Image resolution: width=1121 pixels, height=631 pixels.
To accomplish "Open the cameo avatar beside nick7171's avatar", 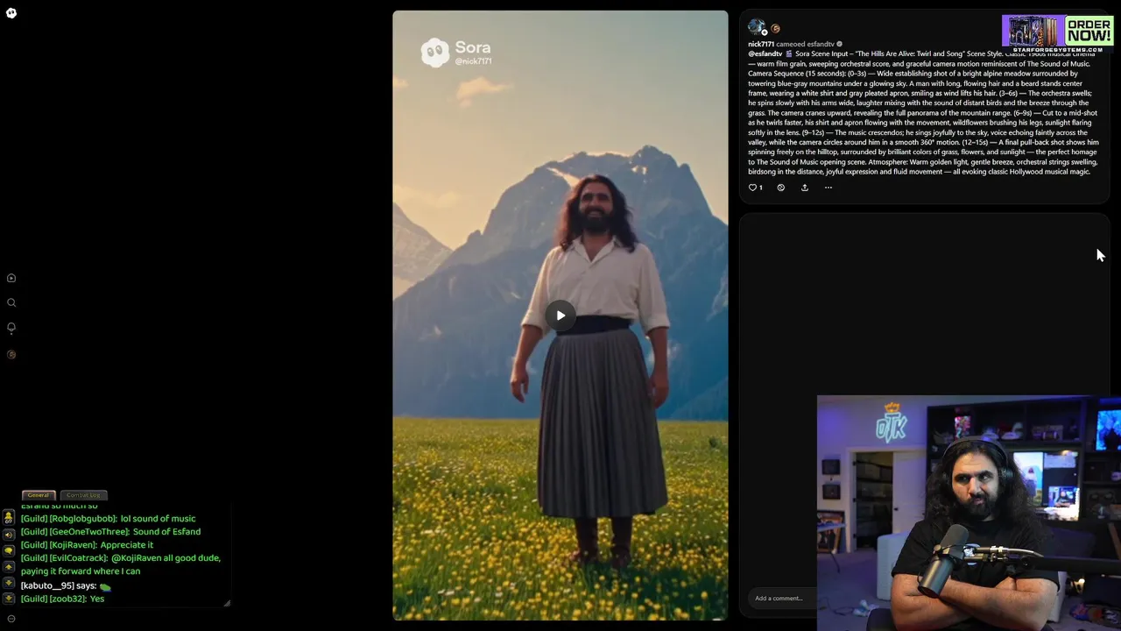I will (775, 28).
